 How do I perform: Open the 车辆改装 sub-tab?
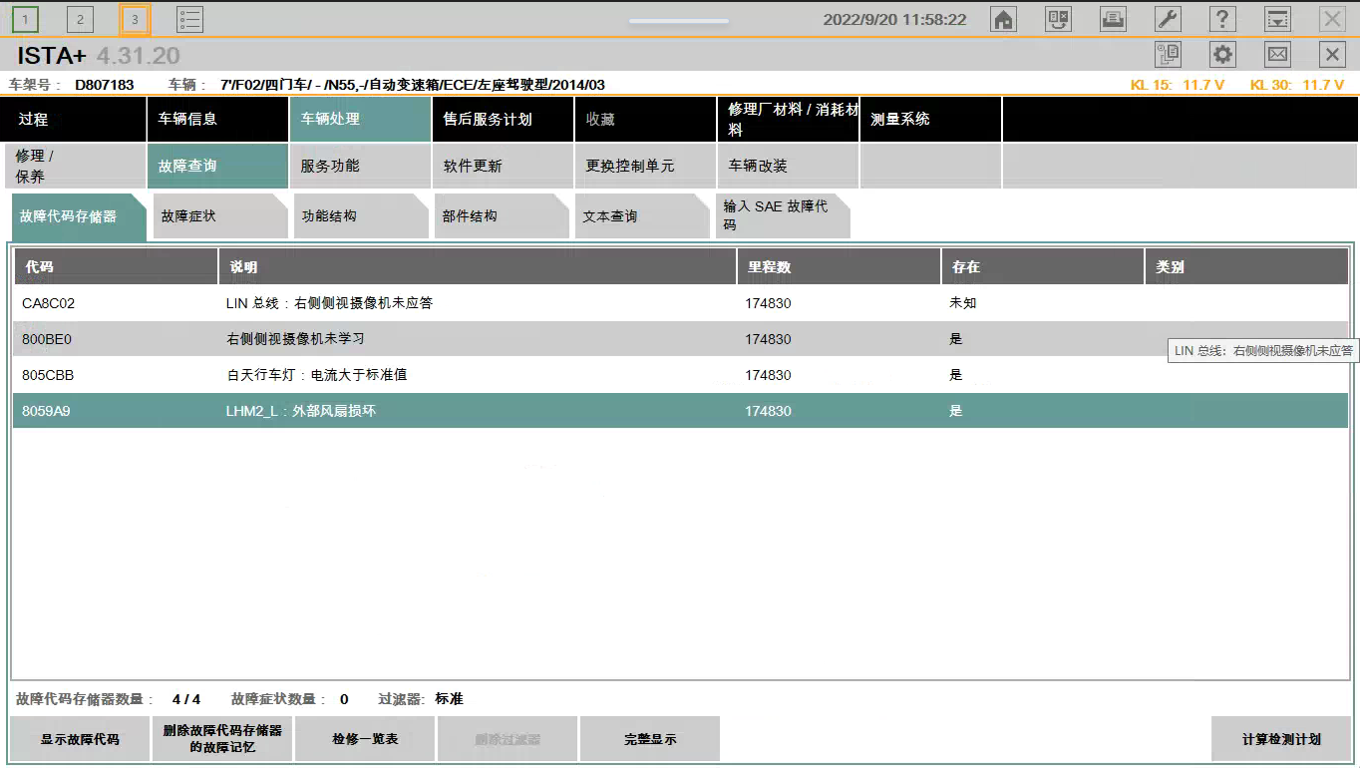[788, 166]
